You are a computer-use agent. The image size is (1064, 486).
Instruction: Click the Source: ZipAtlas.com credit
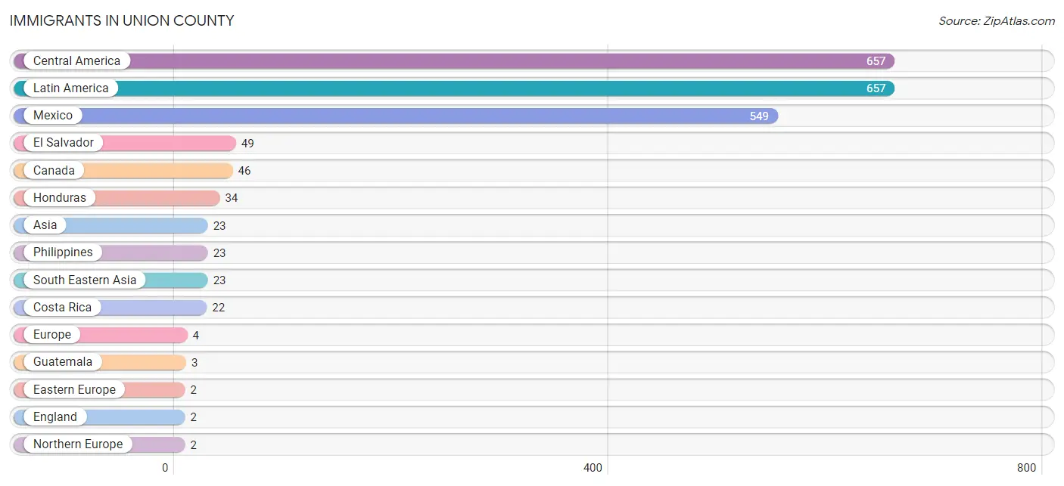pos(997,21)
